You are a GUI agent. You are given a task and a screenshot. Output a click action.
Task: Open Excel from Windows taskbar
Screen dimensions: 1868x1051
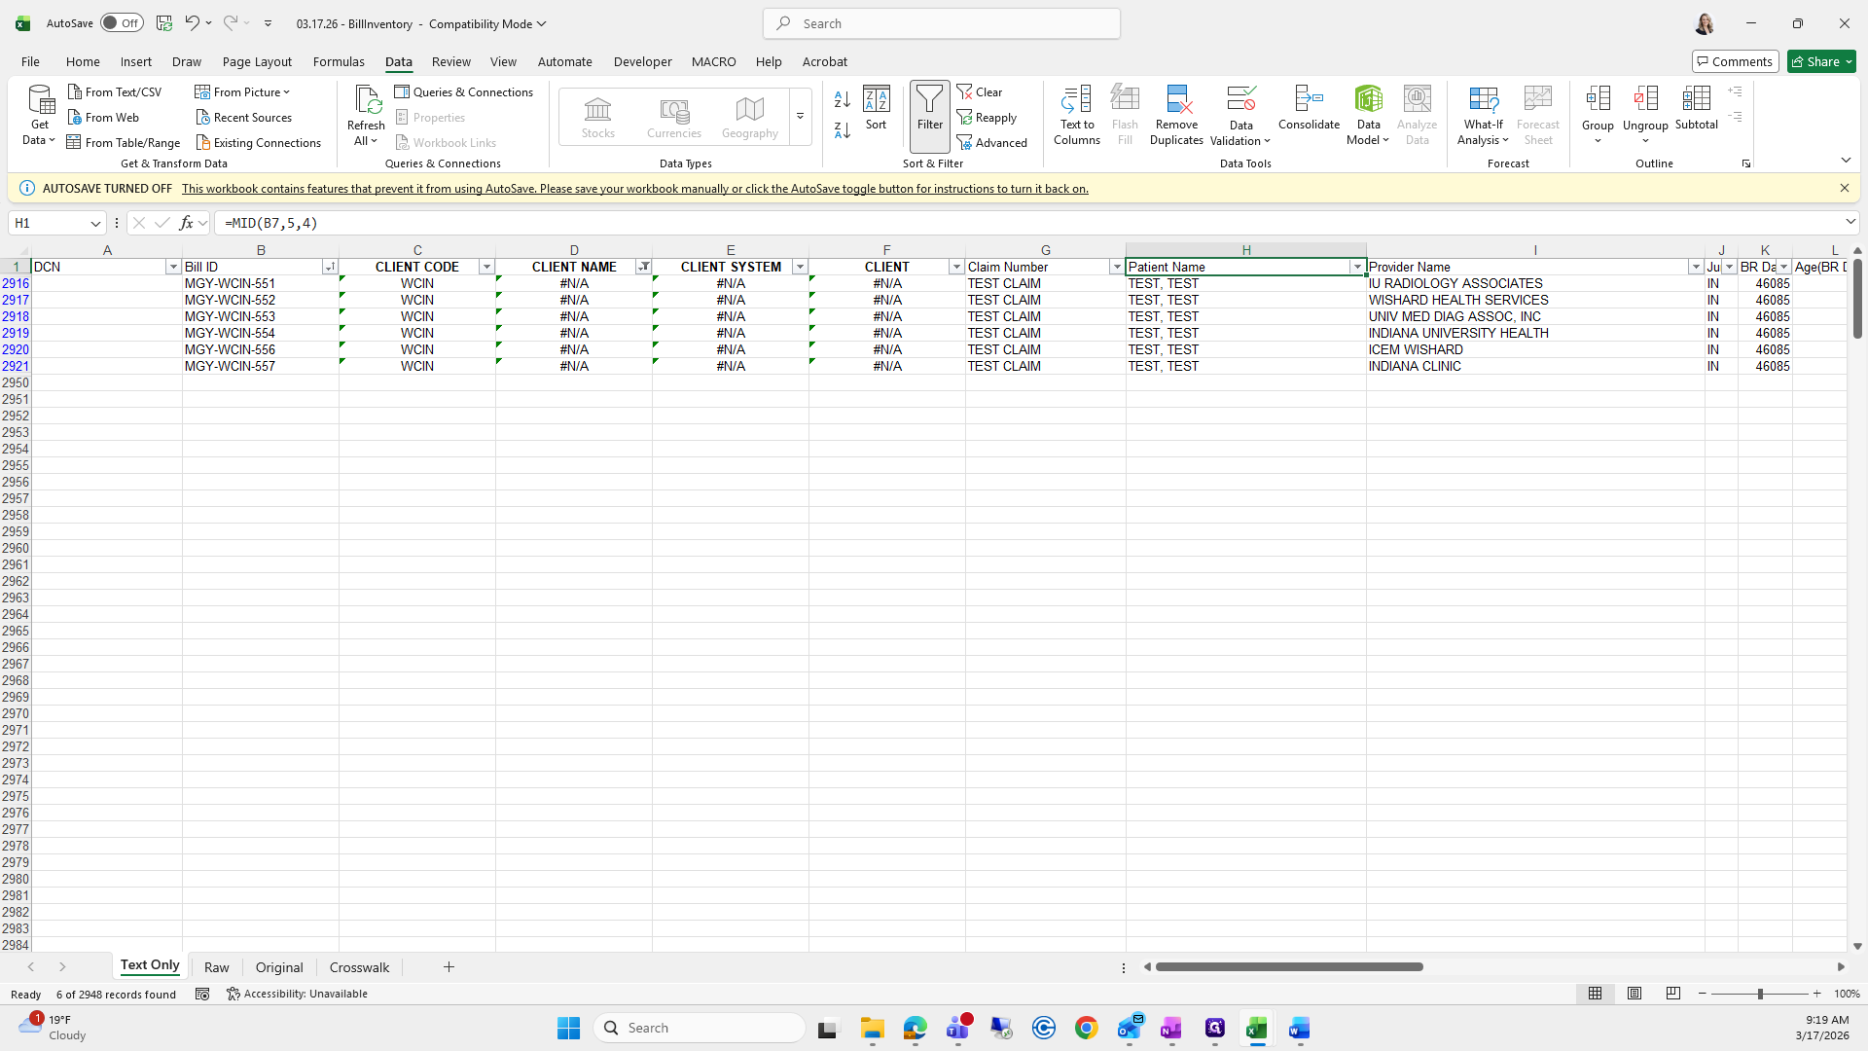tap(1257, 1029)
